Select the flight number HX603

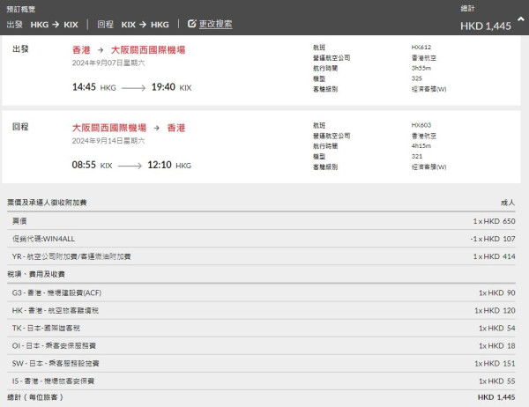(x=421, y=125)
